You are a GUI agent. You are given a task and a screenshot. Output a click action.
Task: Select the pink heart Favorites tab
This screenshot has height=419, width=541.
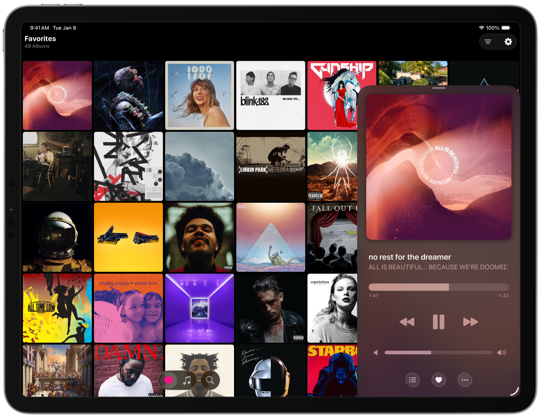point(168,380)
